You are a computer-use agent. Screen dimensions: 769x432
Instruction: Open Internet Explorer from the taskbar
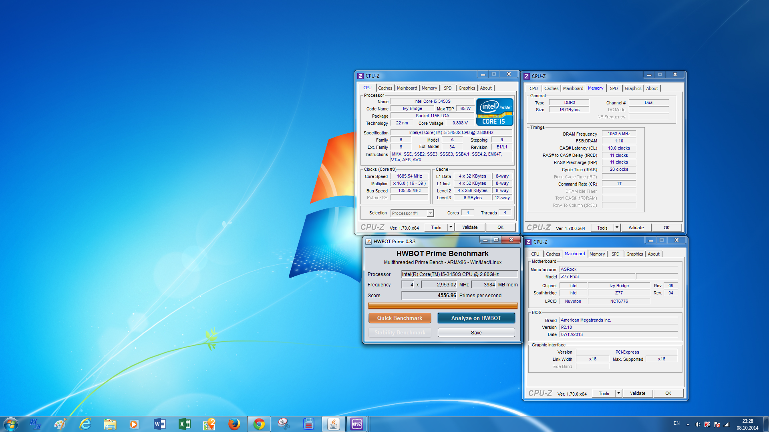click(85, 424)
